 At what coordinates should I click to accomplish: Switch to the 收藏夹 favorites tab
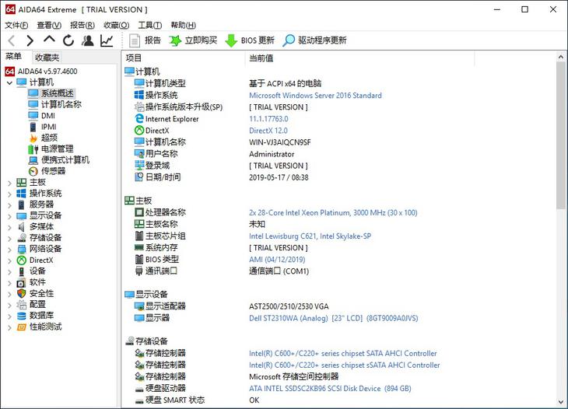click(47, 58)
